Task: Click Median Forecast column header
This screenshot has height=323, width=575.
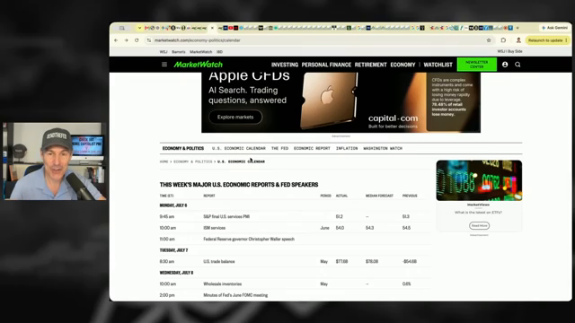Action: click(x=379, y=196)
